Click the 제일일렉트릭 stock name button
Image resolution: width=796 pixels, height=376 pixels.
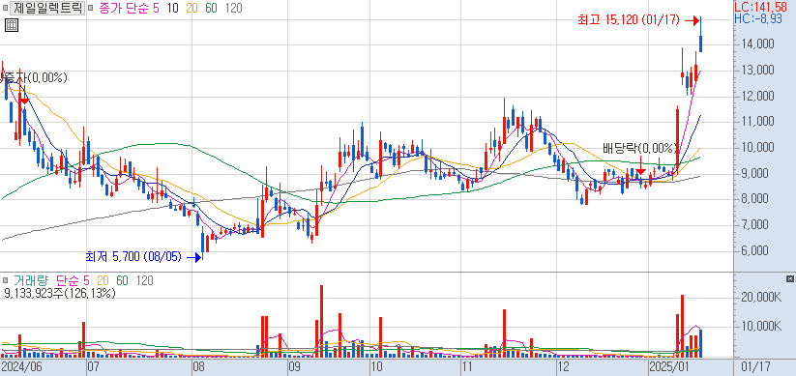pyautogui.click(x=48, y=8)
